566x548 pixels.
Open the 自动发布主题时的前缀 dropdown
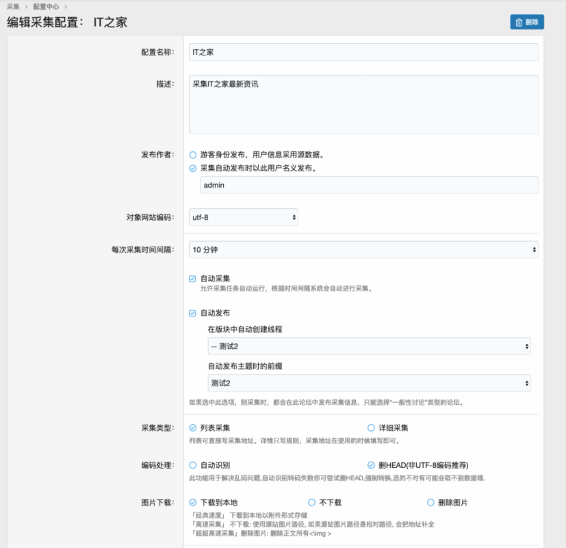pos(369,383)
